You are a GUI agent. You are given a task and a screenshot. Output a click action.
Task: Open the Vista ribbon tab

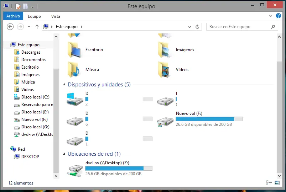(x=56, y=16)
